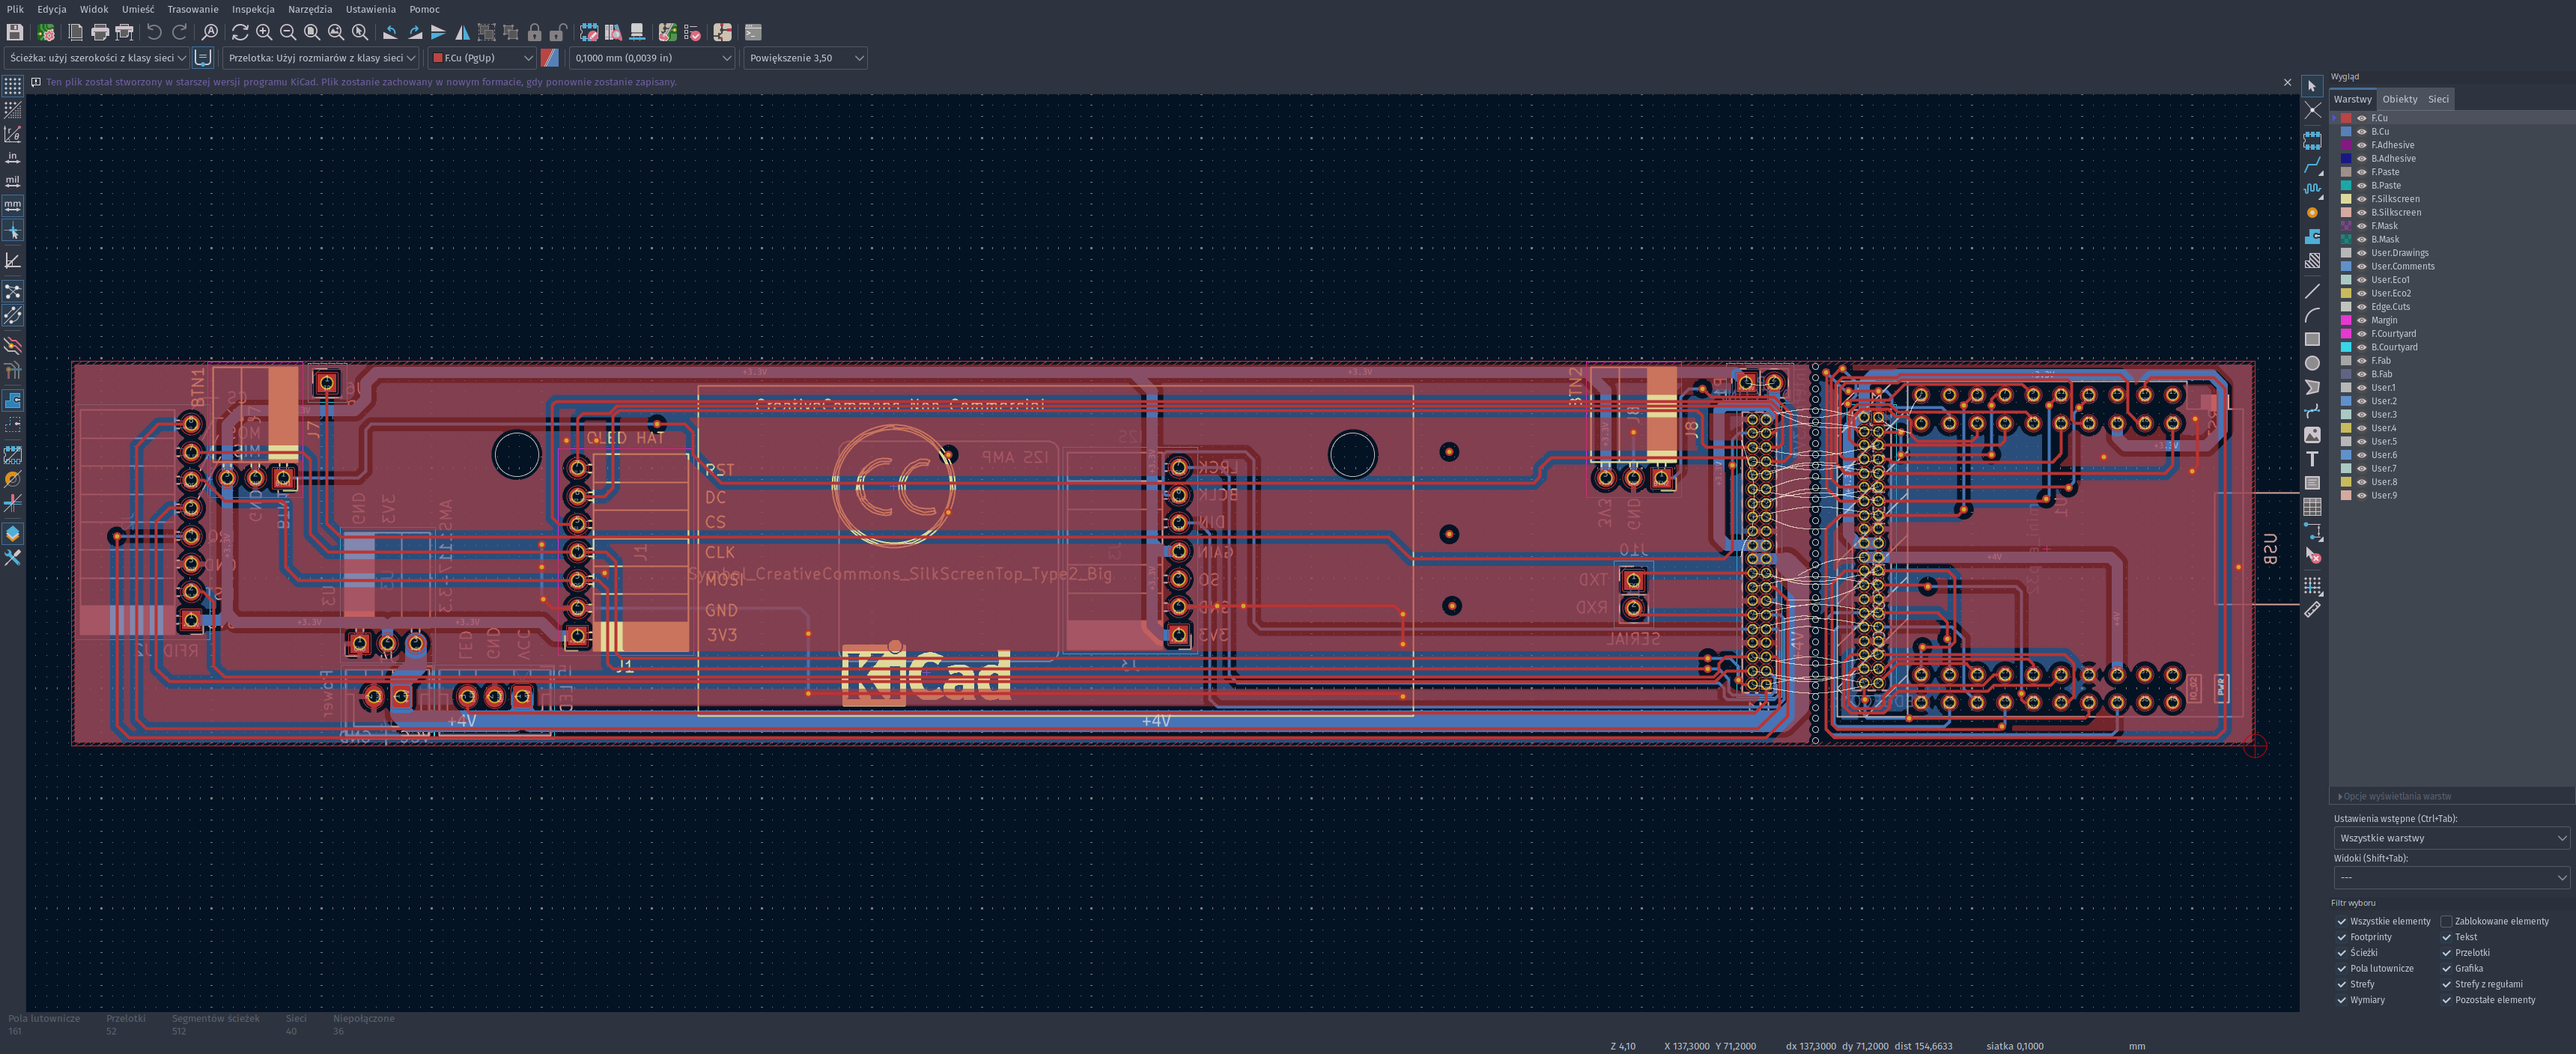The image size is (2576, 1054).
Task: Run the Design Rules Checker
Action: 692,33
